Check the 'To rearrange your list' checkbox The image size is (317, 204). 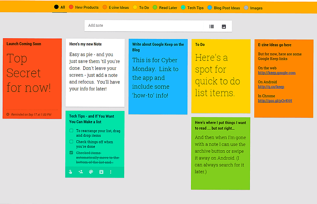pyautogui.click(x=71, y=131)
